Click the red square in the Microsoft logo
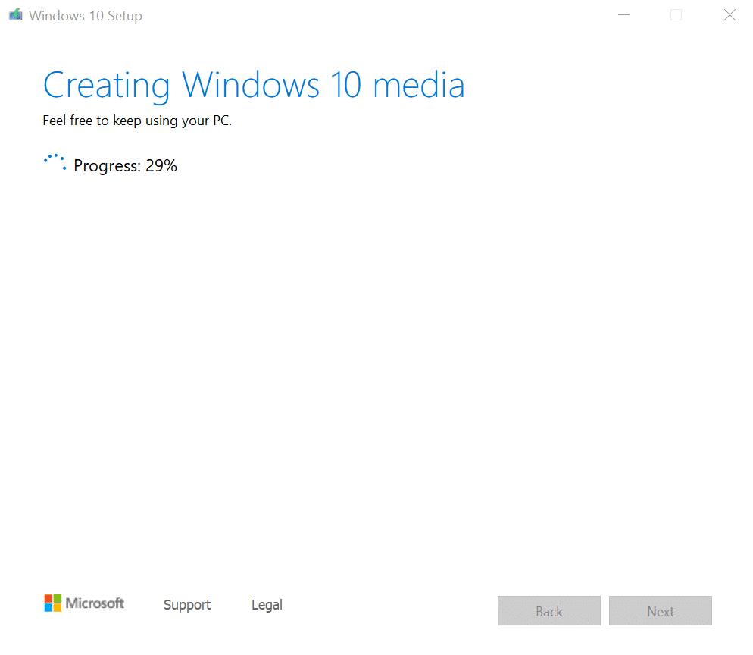 coord(48,598)
